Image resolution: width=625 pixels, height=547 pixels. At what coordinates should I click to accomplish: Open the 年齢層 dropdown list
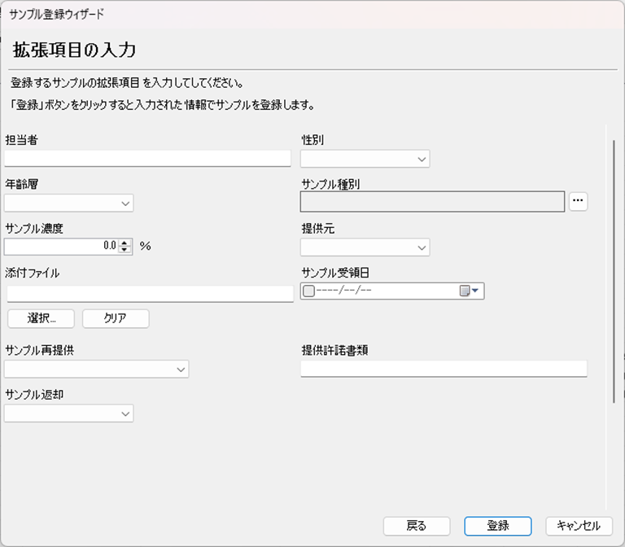pyautogui.click(x=125, y=203)
